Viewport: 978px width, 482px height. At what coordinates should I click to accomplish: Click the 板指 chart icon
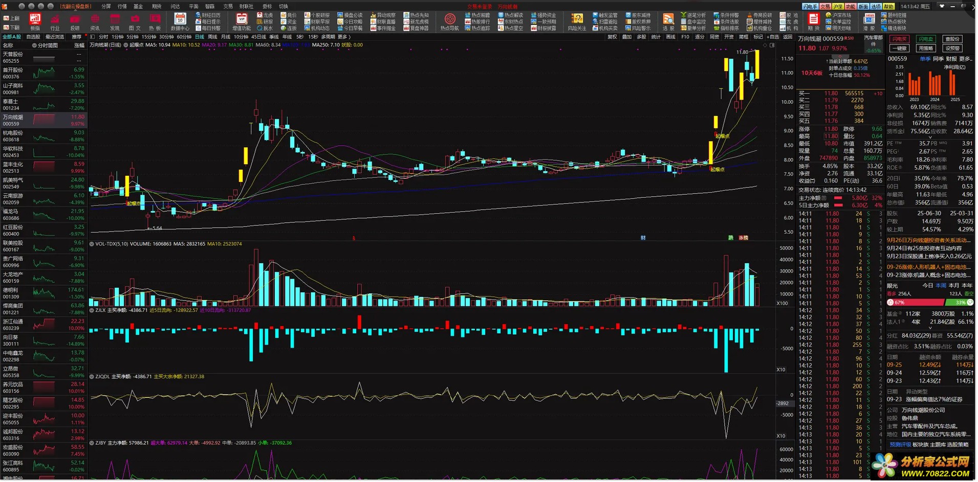[35, 19]
